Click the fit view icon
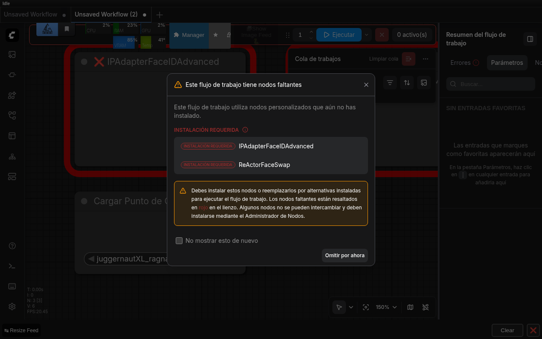This screenshot has width=542, height=339. (x=366, y=307)
